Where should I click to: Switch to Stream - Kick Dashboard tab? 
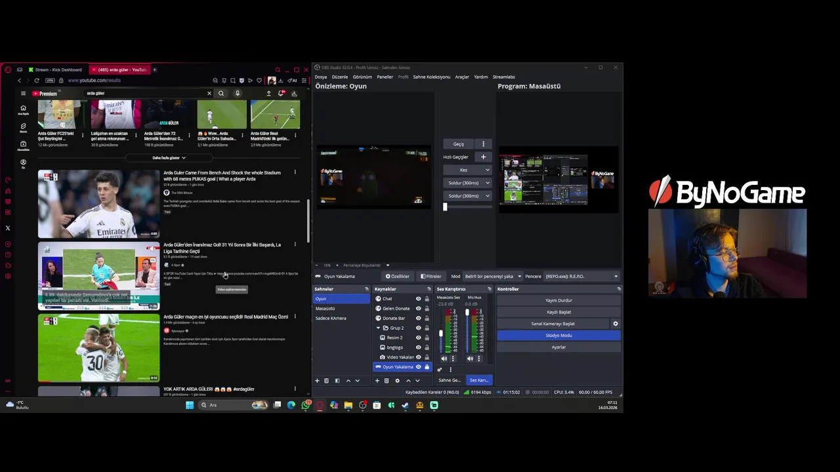[55, 69]
